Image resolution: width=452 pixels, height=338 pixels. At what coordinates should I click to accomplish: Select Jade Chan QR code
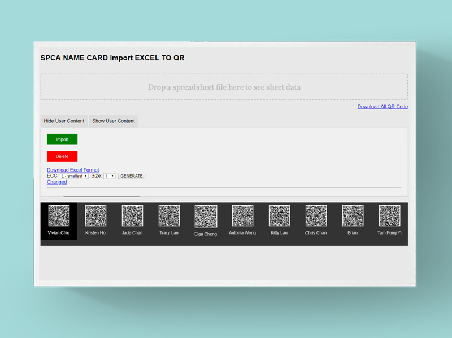(132, 216)
